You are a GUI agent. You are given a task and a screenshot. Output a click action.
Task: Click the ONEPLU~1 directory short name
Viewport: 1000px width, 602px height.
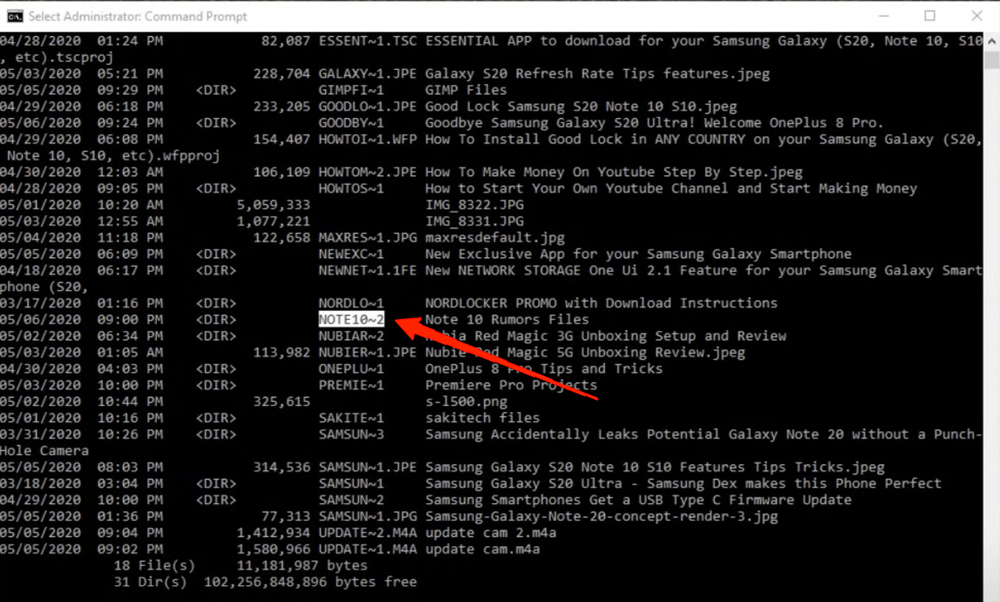point(352,368)
